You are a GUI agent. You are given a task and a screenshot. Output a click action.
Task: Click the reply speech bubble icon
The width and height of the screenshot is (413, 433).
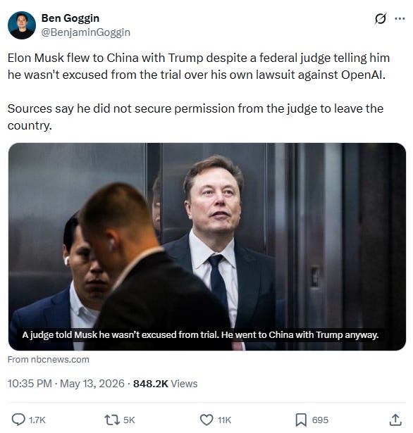point(18,420)
